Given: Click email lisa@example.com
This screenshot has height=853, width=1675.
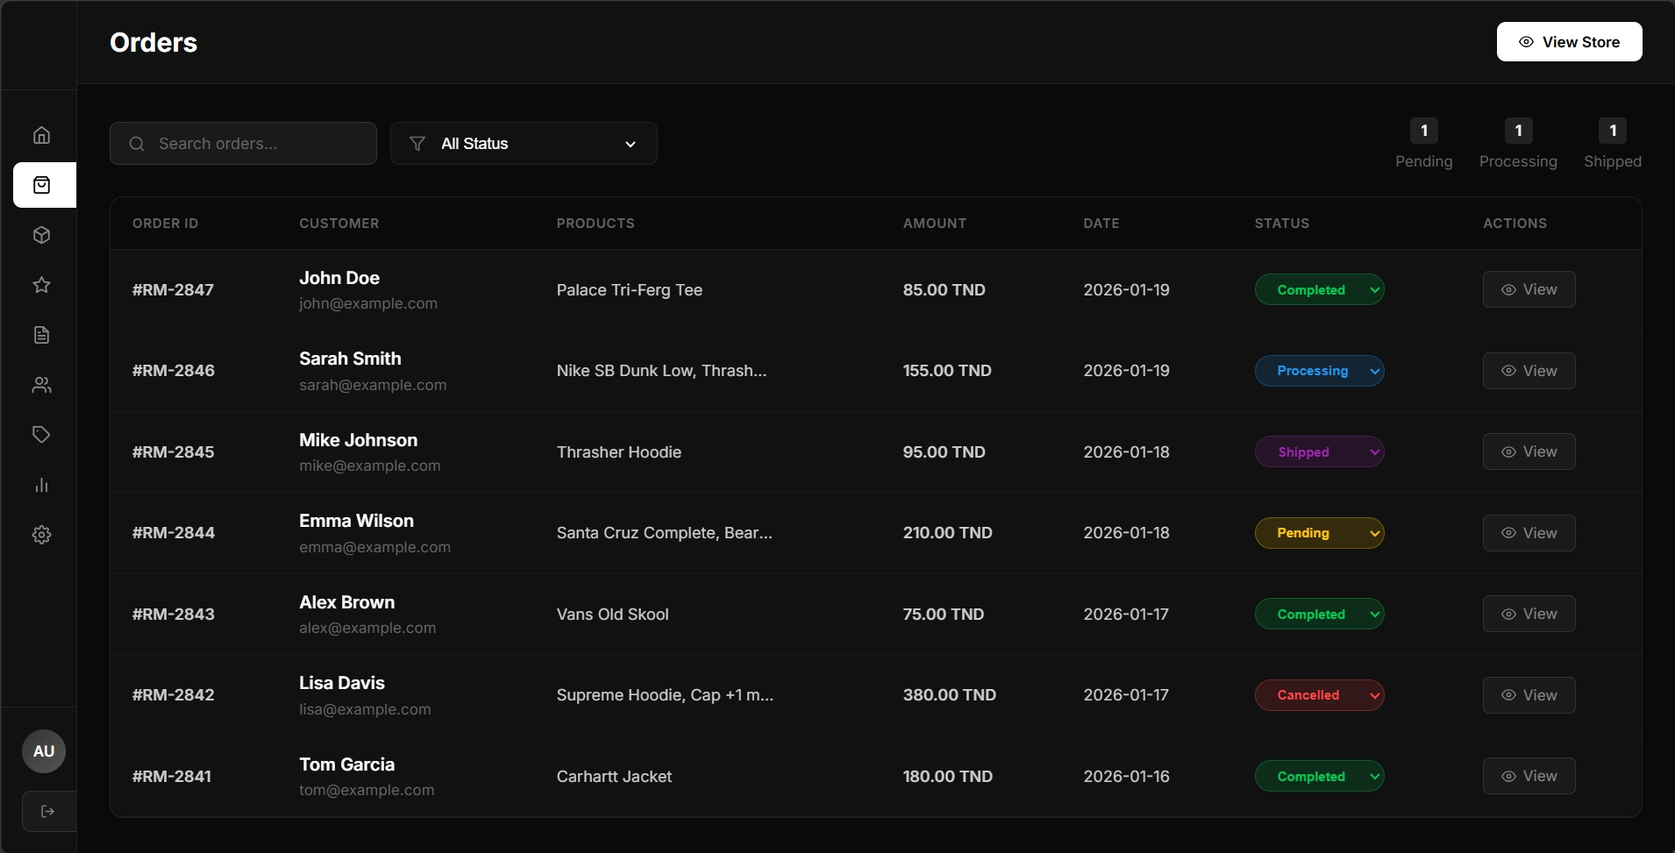Looking at the screenshot, I should pos(365,709).
